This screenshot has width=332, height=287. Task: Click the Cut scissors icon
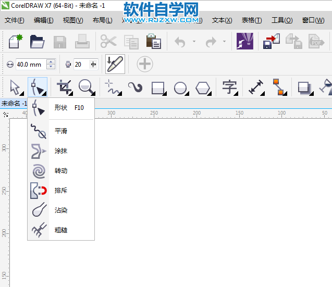pyautogui.click(x=108, y=41)
